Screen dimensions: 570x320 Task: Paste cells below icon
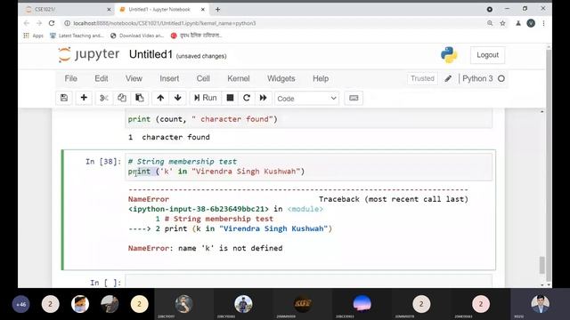tap(139, 98)
